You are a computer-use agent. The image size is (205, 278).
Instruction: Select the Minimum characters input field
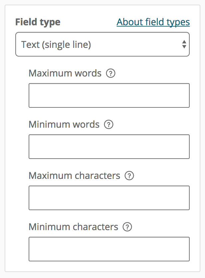(x=109, y=249)
